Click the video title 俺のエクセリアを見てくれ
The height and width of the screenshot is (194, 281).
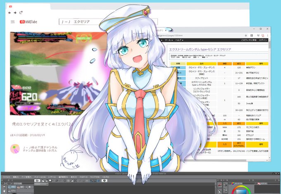43,124
